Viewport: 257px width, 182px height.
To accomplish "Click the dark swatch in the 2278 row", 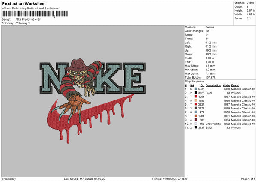I will 196,108.
